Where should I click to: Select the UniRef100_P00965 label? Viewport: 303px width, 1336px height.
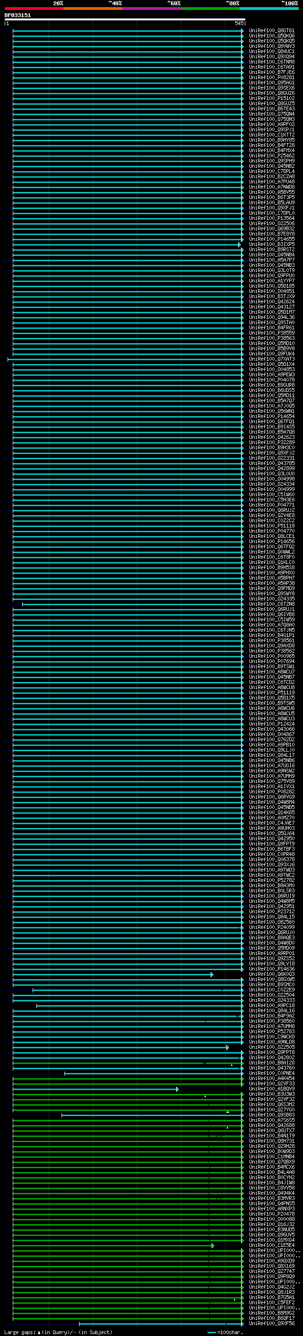(x=272, y=656)
